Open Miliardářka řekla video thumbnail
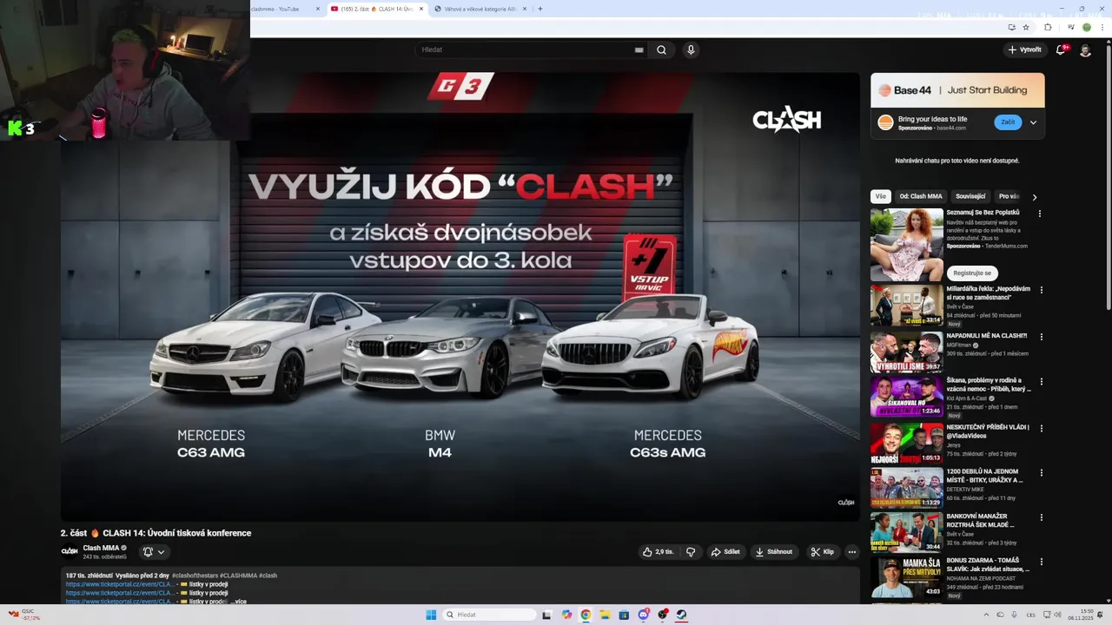The height and width of the screenshot is (625, 1112). (907, 305)
